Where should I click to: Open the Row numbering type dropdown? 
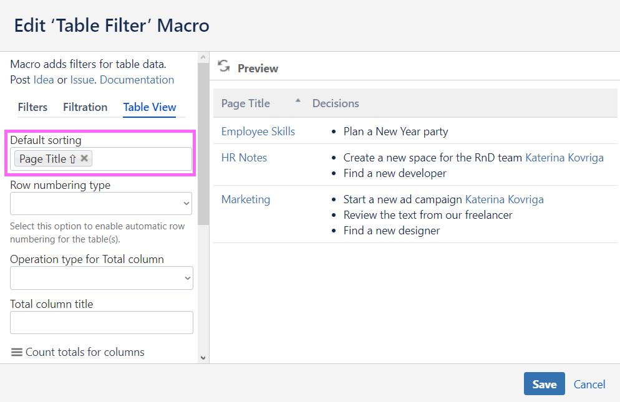[x=101, y=203]
